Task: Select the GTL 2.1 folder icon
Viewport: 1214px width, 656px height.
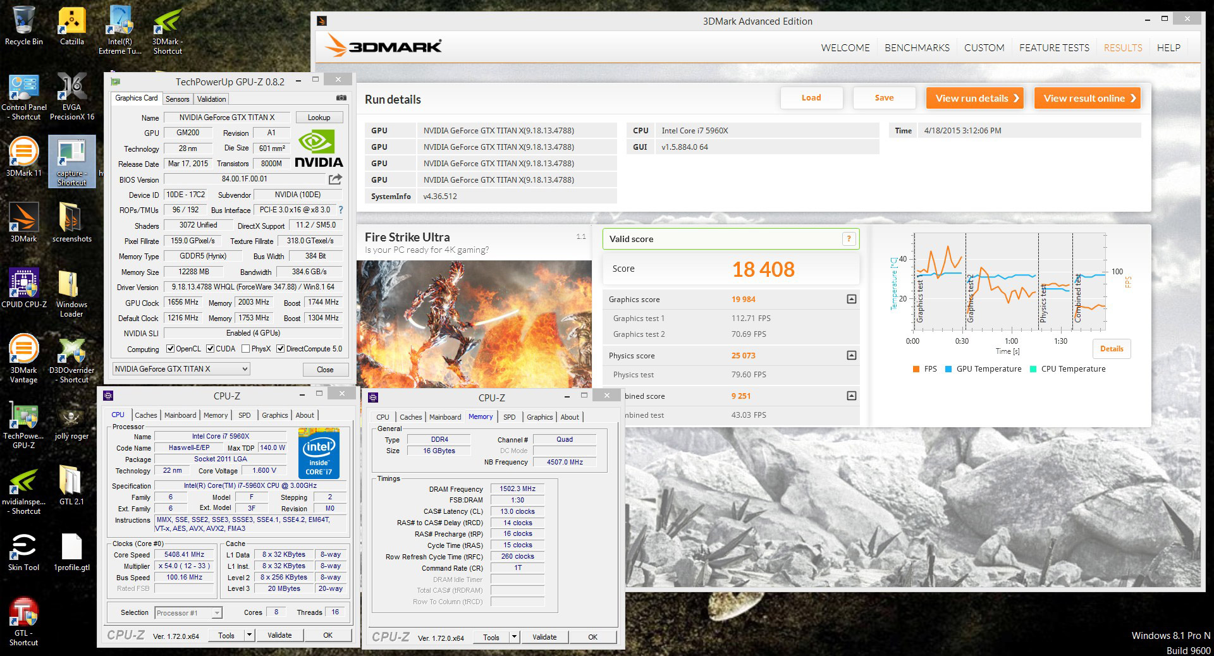Action: click(x=71, y=485)
